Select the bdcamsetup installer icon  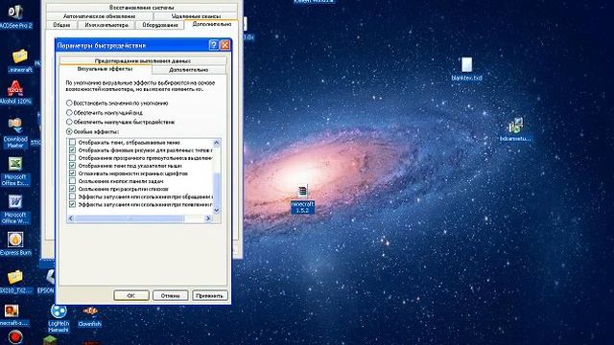[x=515, y=129]
